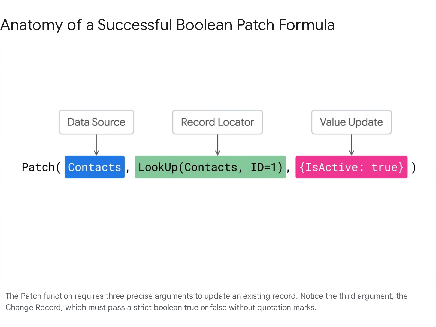436x327 pixels.
Task: Select the Record Locator label box
Action: pos(217,122)
